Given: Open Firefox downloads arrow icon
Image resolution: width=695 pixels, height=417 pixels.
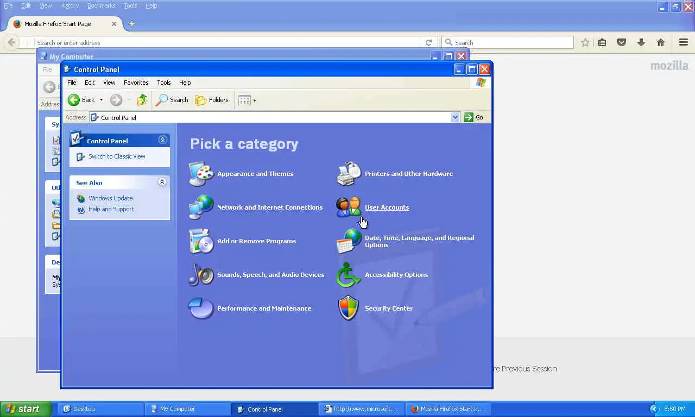Looking at the screenshot, I should (641, 42).
